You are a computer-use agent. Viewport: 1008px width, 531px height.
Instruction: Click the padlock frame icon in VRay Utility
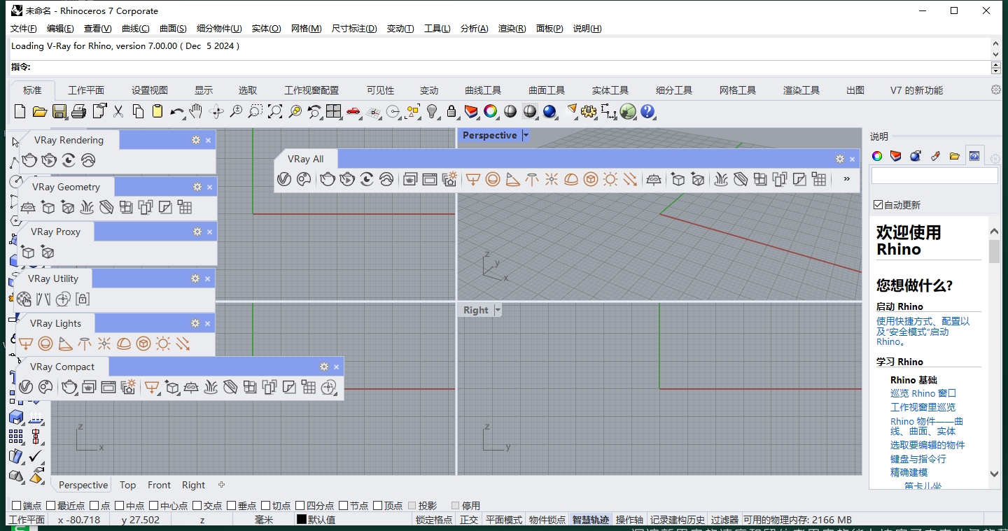tap(83, 299)
